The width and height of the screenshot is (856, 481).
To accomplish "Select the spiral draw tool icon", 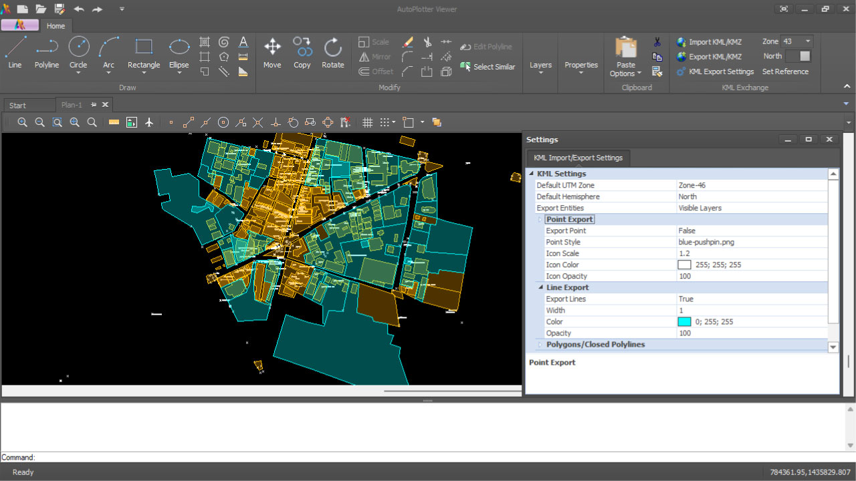I will tap(224, 41).
